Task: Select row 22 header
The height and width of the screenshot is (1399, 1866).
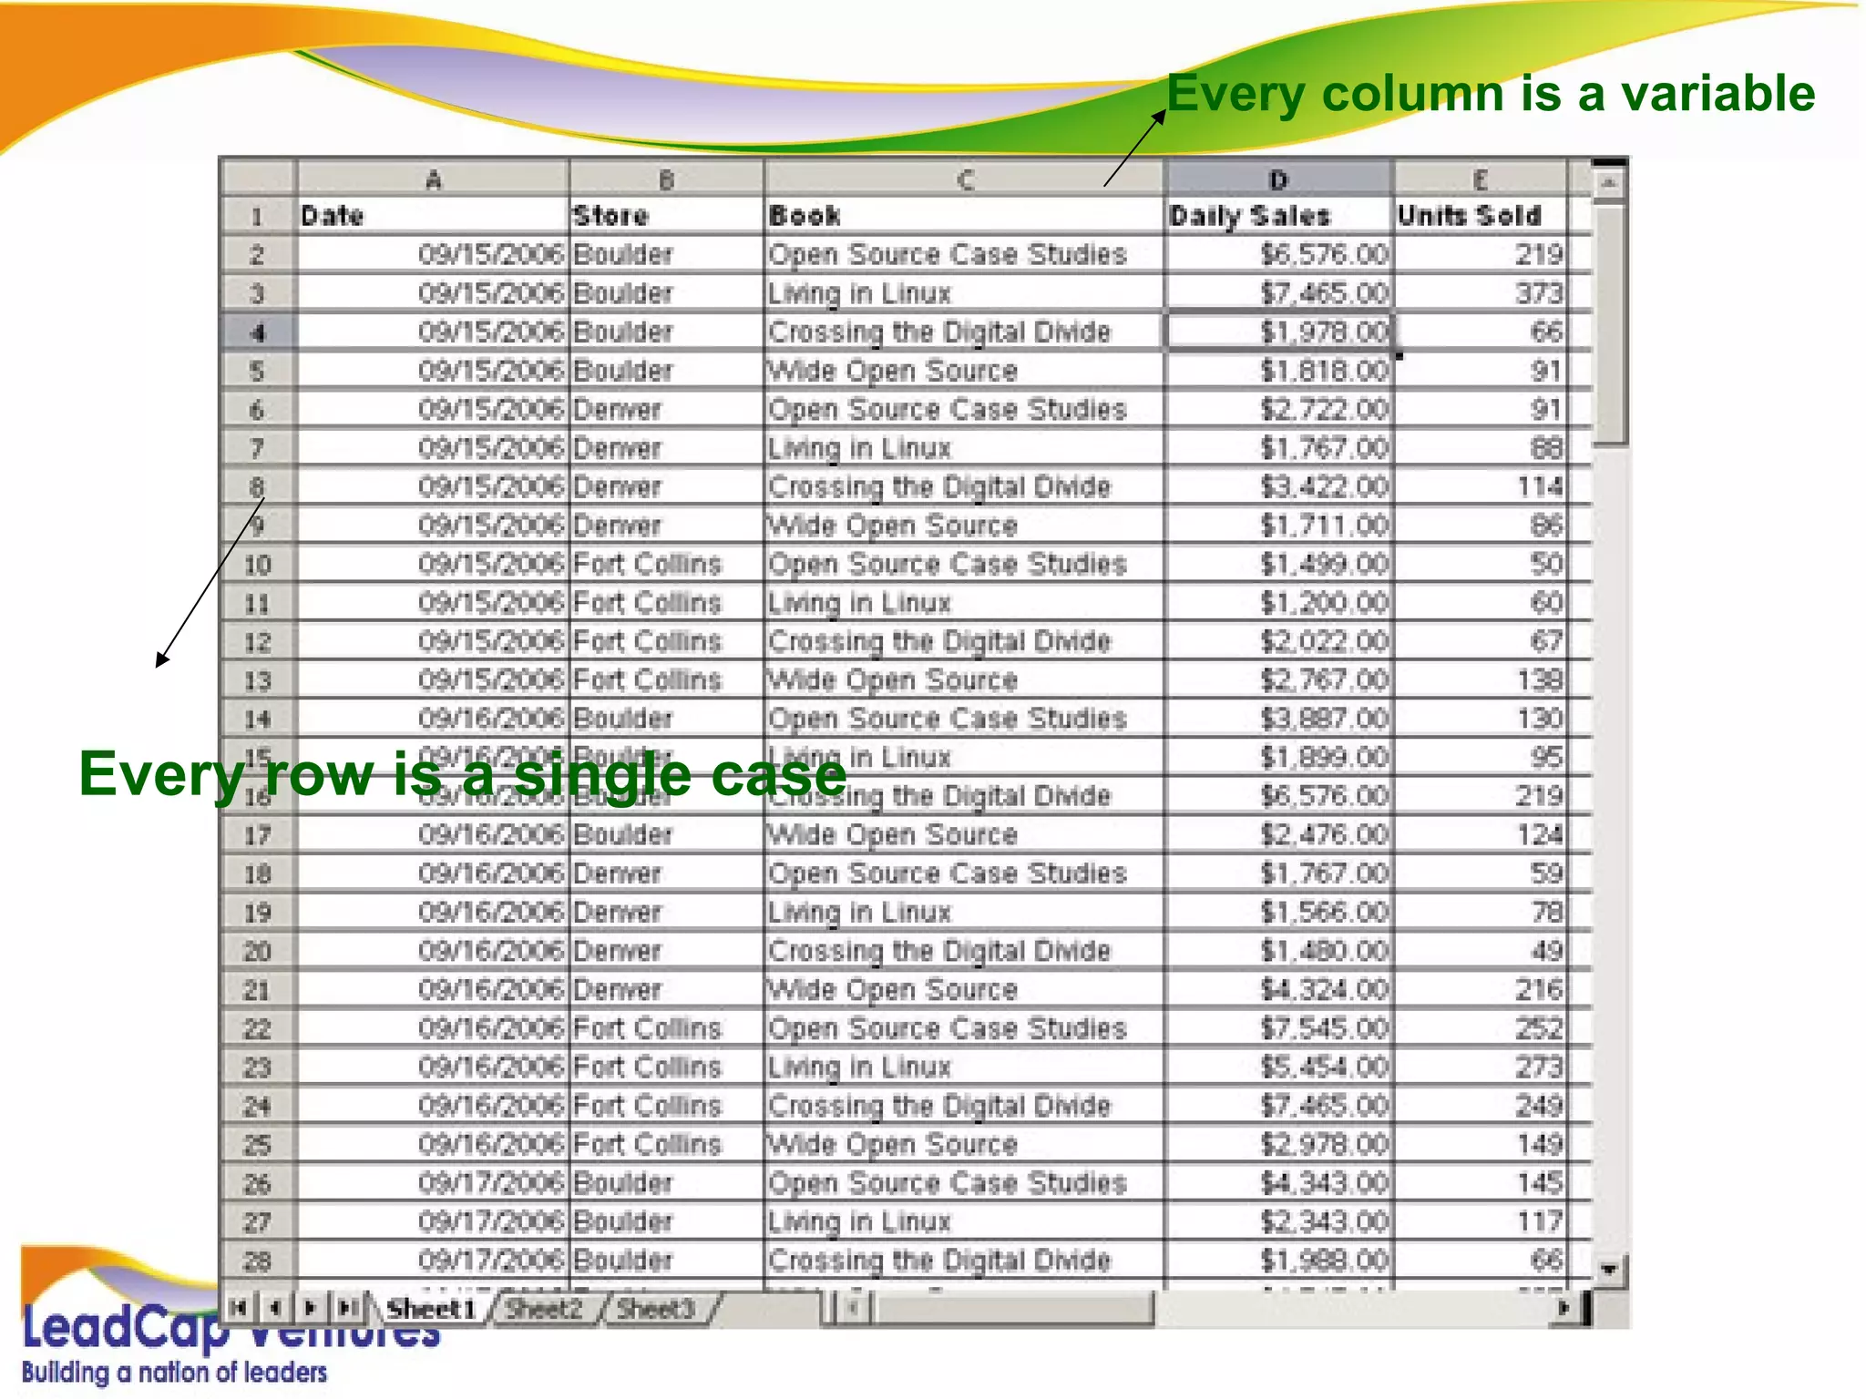Action: point(258,1028)
